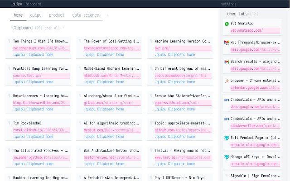Click the puzzle icon beside 'Edit Product Page'
This screenshot has height=181, width=290.
click(227, 138)
